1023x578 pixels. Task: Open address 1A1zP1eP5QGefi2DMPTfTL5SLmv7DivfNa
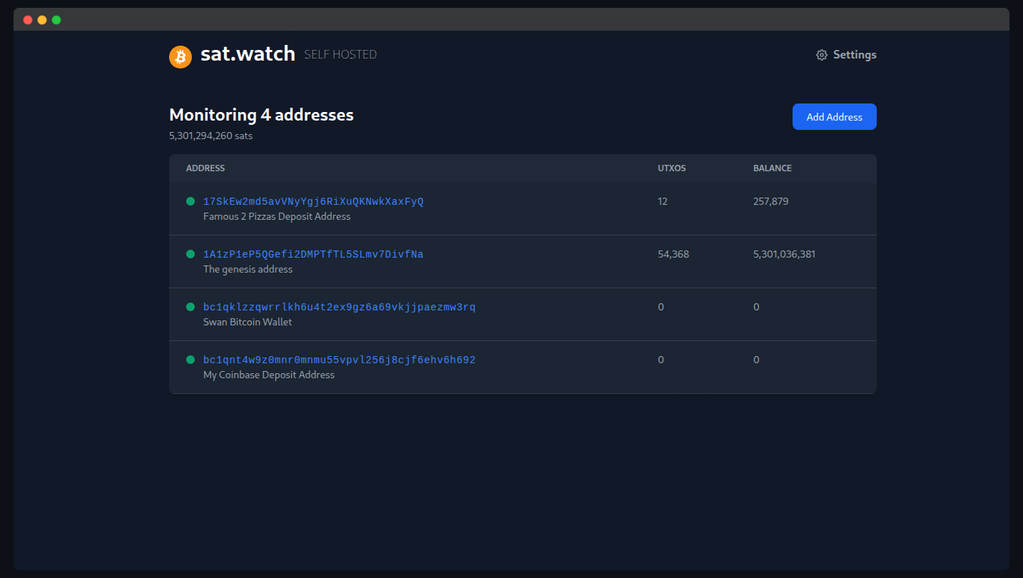(313, 255)
